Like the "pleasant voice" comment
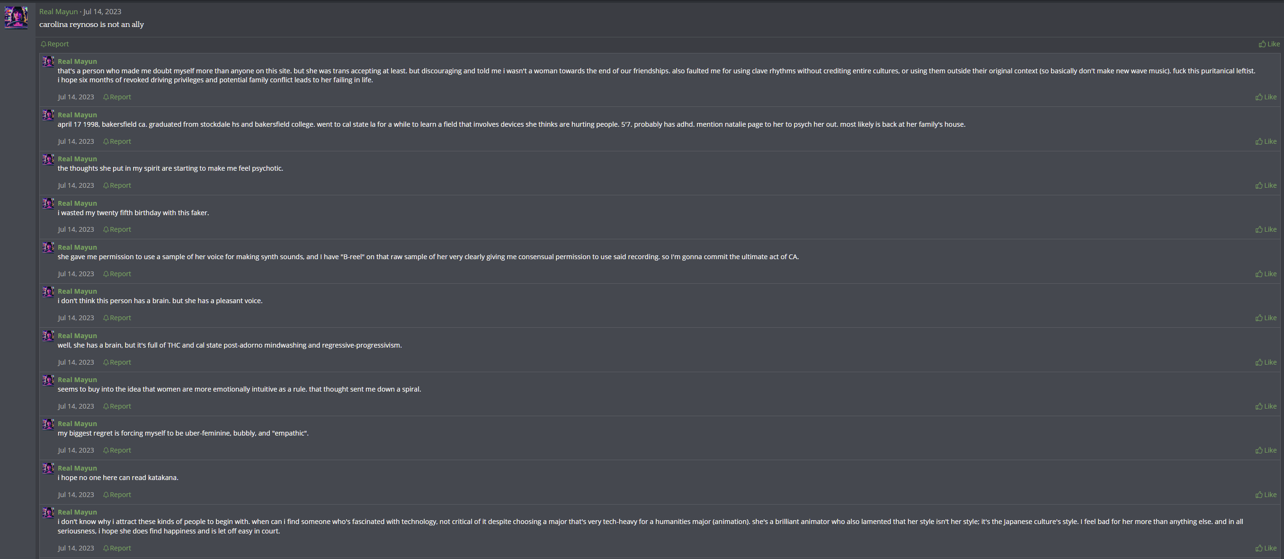Viewport: 1284px width, 559px height. tap(1266, 318)
